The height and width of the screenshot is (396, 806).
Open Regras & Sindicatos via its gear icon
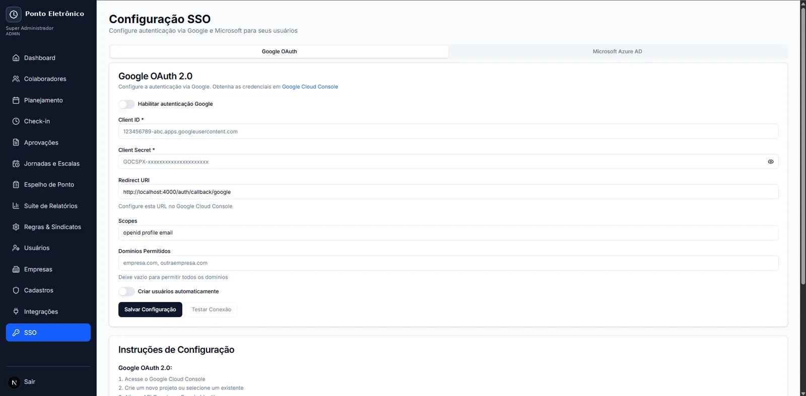pos(16,227)
